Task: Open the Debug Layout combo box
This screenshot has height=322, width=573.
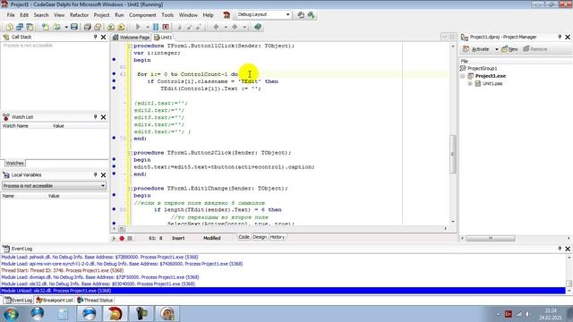Action: point(287,14)
